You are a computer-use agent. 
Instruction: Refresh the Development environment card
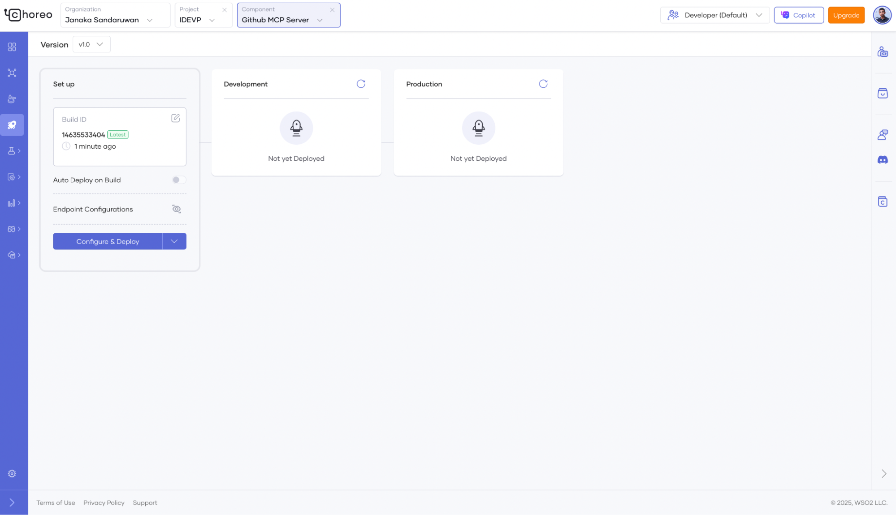click(x=361, y=84)
